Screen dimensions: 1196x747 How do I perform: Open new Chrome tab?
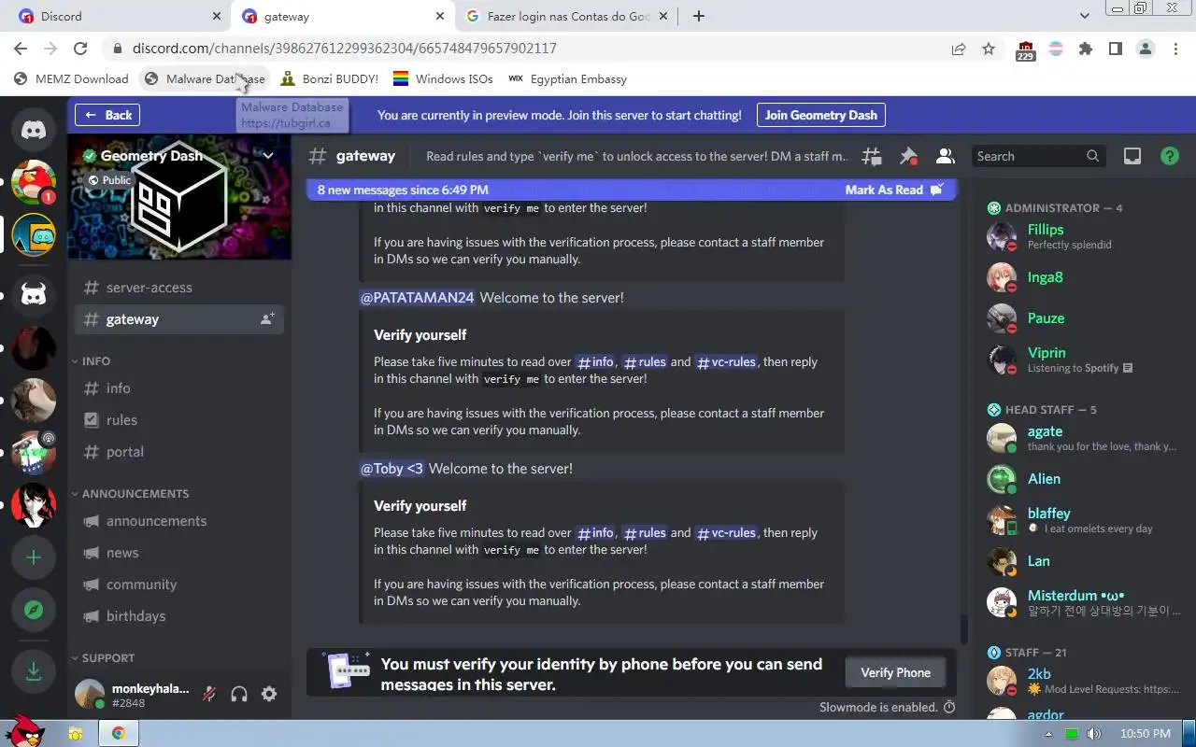pos(699,16)
